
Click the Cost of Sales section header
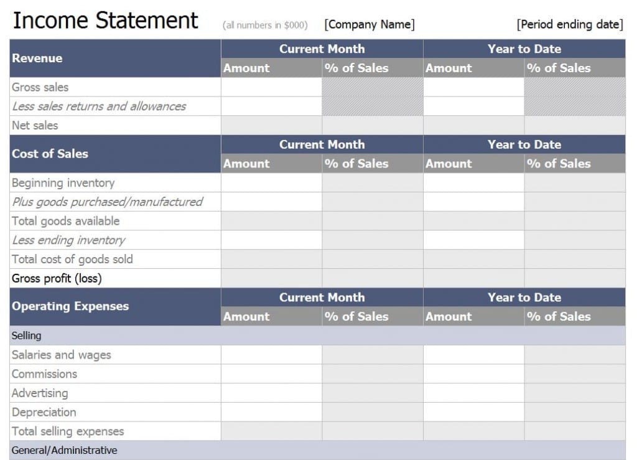(x=49, y=154)
